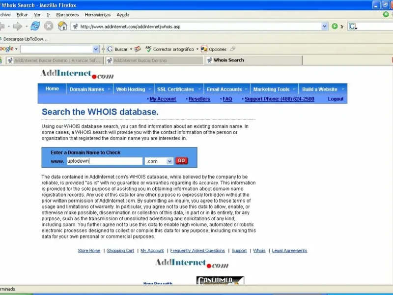Open the Support footer link

click(x=239, y=251)
